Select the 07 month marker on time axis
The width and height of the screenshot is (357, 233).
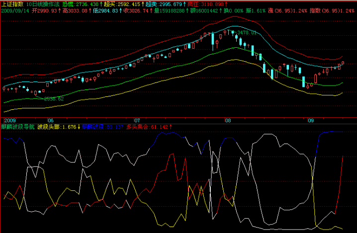tap(137, 121)
